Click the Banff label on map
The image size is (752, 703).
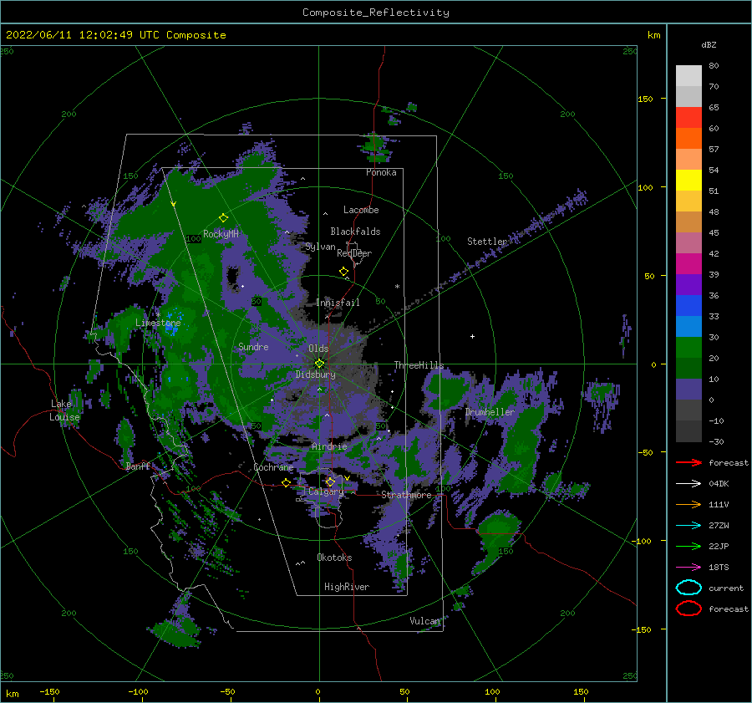click(x=138, y=466)
